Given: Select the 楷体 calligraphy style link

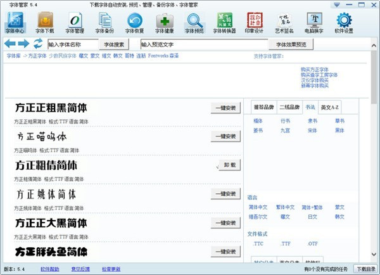Looking at the screenshot, I should point(258,121).
